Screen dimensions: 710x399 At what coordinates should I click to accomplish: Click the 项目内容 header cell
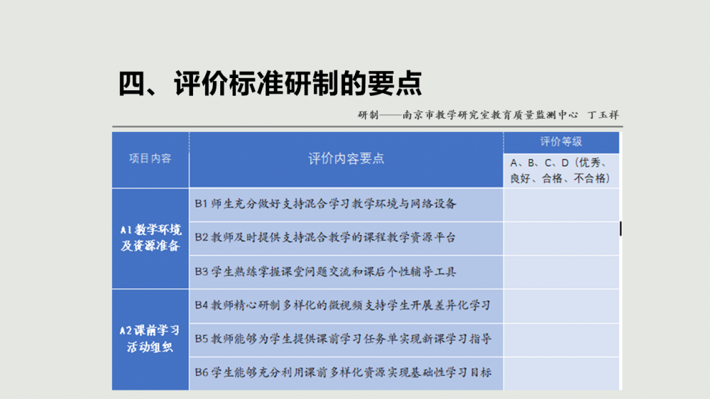coord(150,159)
